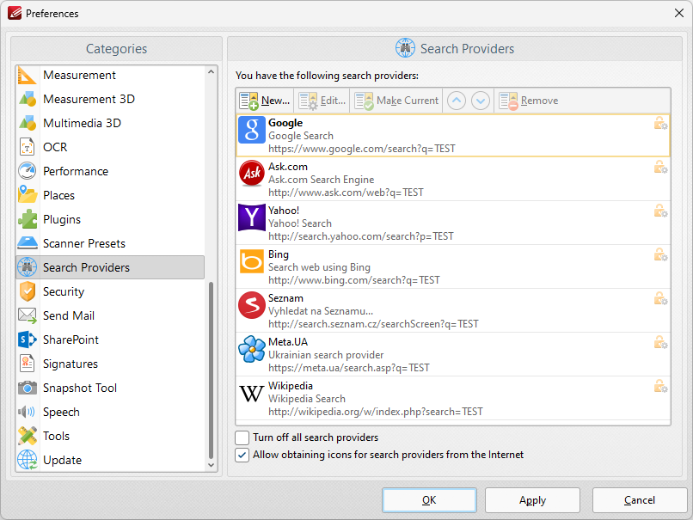Image resolution: width=693 pixels, height=520 pixels.
Task: Click categories scrollbar down arrow
Action: click(211, 465)
